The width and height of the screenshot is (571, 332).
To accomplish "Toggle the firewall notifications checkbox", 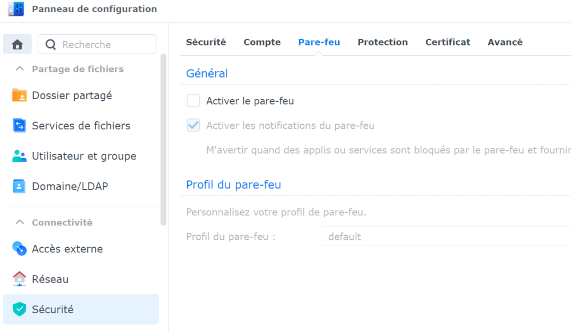I will (194, 125).
